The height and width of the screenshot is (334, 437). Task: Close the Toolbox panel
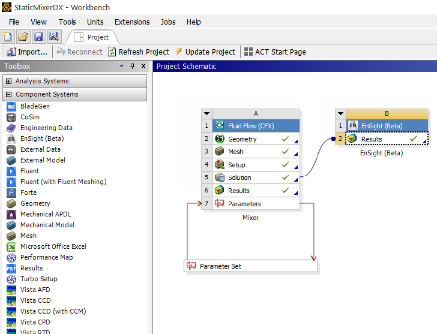(x=143, y=66)
